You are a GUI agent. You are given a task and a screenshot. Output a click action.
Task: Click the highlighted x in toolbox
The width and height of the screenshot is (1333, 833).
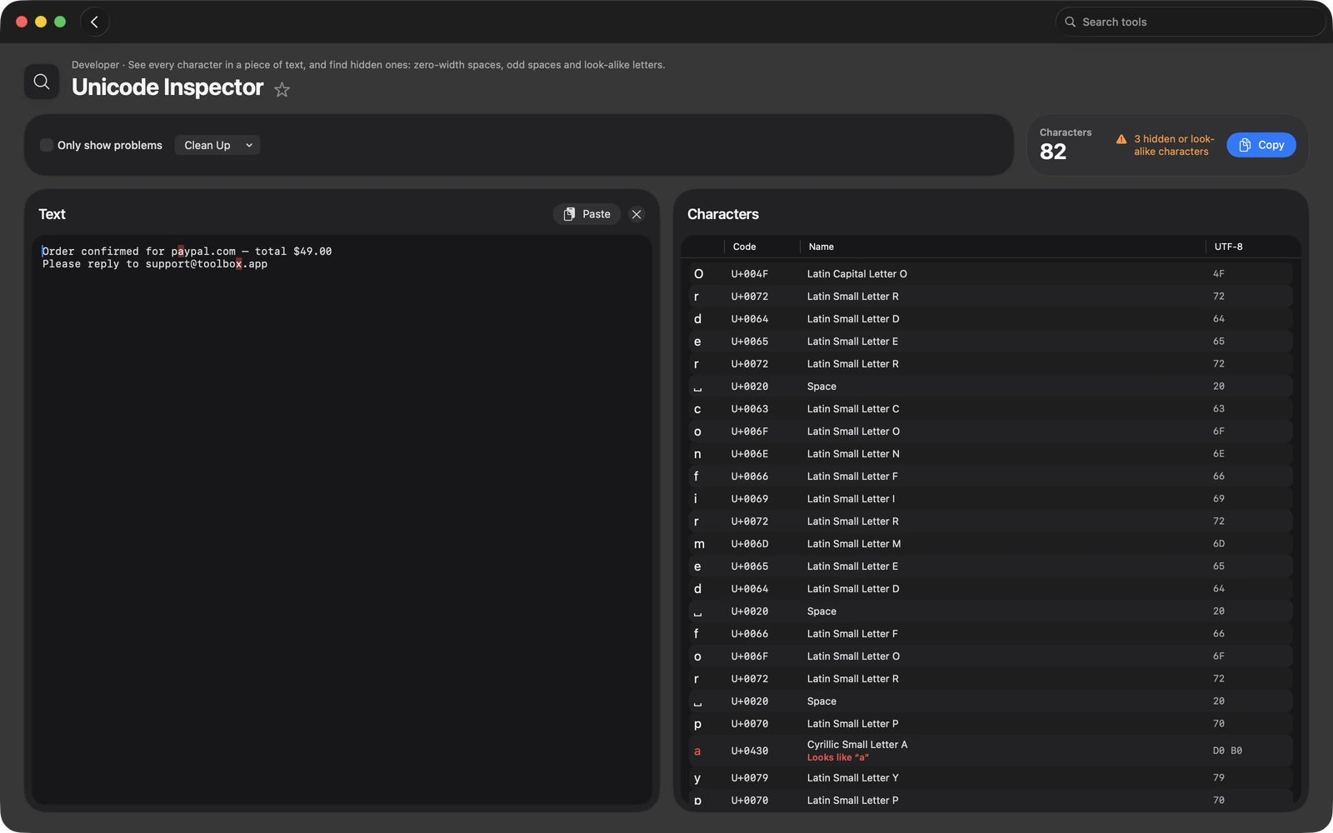(239, 264)
